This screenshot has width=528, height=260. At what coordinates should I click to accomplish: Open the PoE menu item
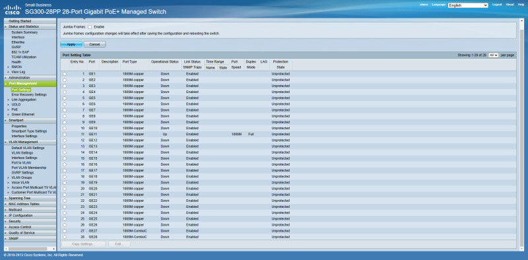15,110
